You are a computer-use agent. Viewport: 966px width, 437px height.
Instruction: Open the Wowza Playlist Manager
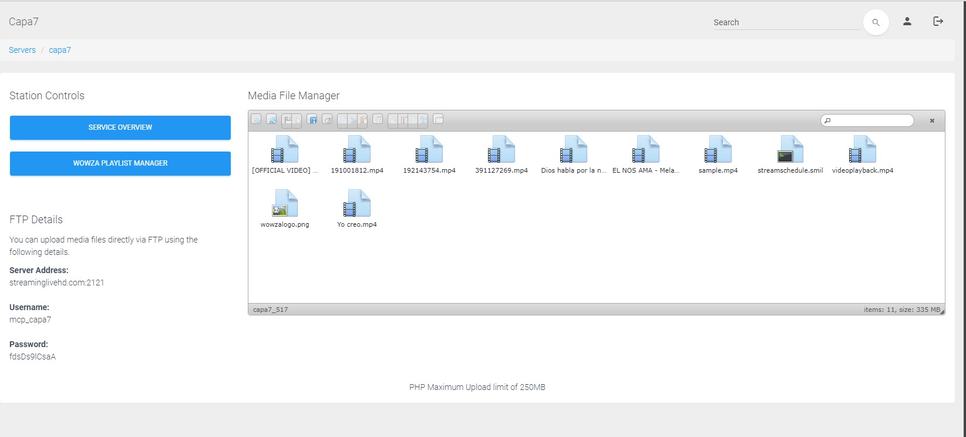(120, 163)
